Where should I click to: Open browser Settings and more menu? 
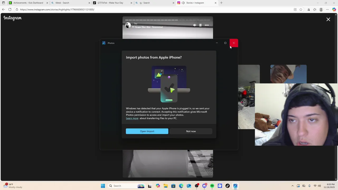click(x=327, y=9)
